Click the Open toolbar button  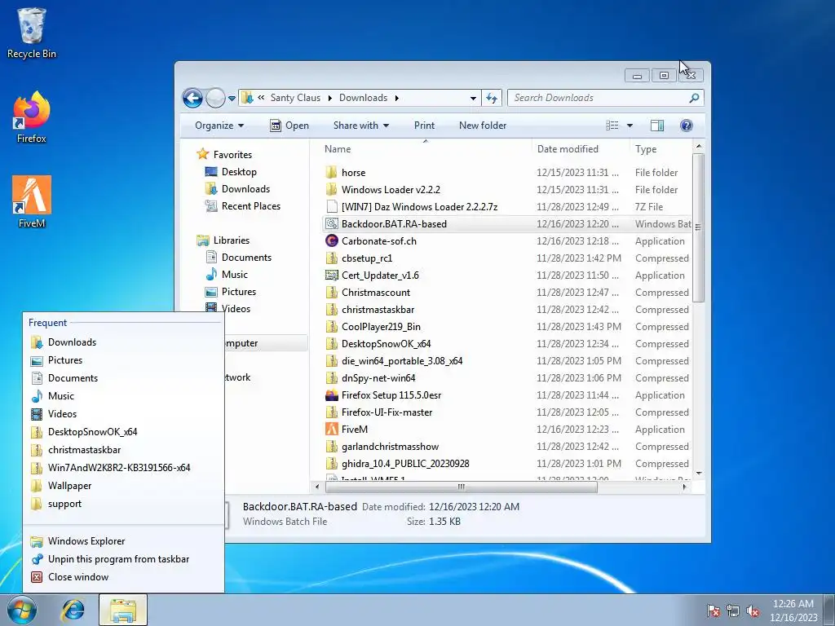click(289, 126)
